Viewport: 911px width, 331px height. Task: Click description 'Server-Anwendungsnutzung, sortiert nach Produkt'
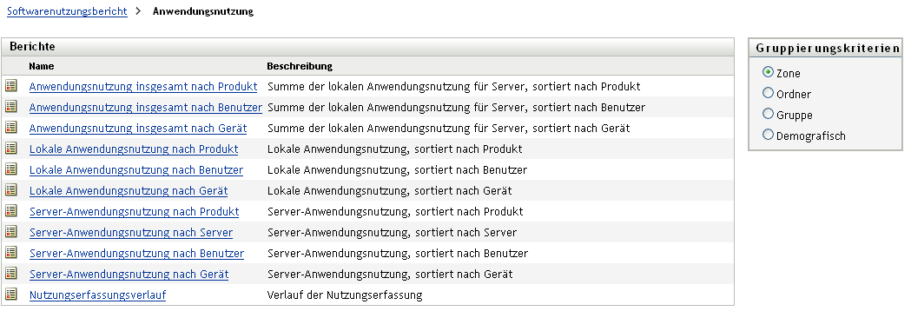click(395, 212)
